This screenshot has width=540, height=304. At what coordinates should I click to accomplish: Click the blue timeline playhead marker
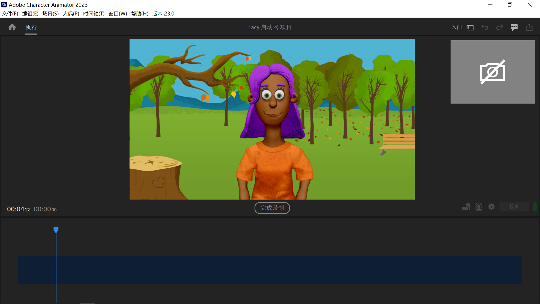[x=56, y=230]
